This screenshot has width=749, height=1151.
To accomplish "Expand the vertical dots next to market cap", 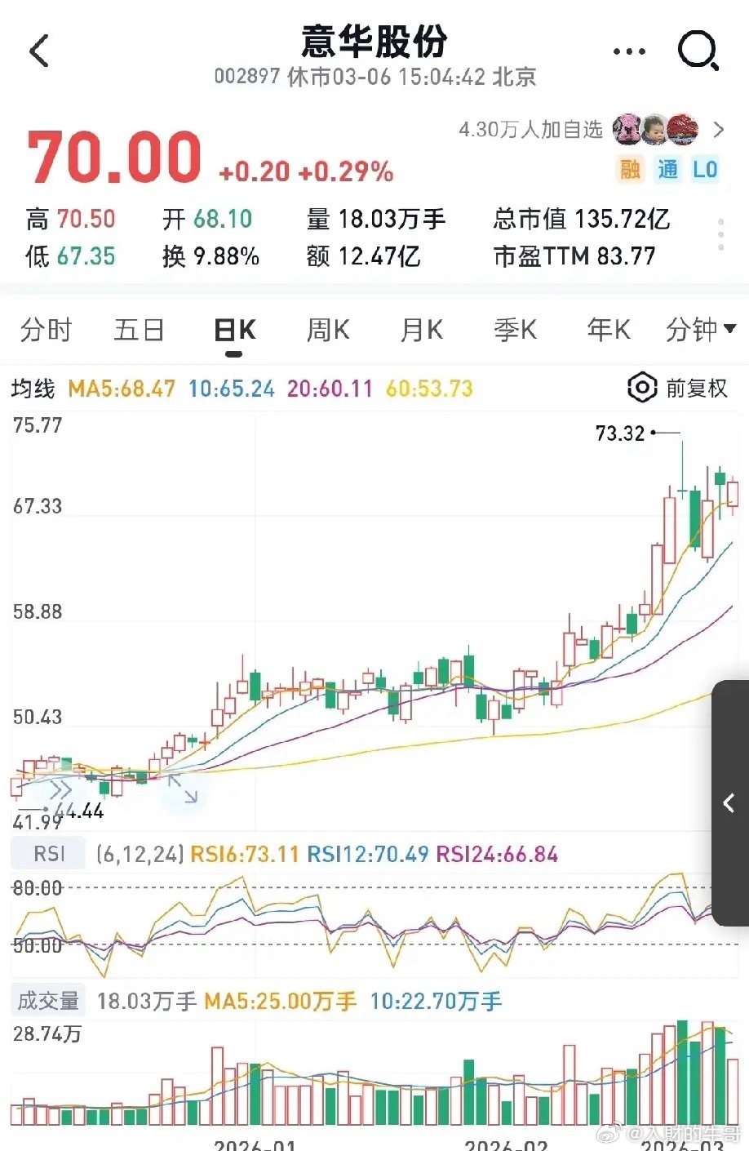I will (720, 235).
